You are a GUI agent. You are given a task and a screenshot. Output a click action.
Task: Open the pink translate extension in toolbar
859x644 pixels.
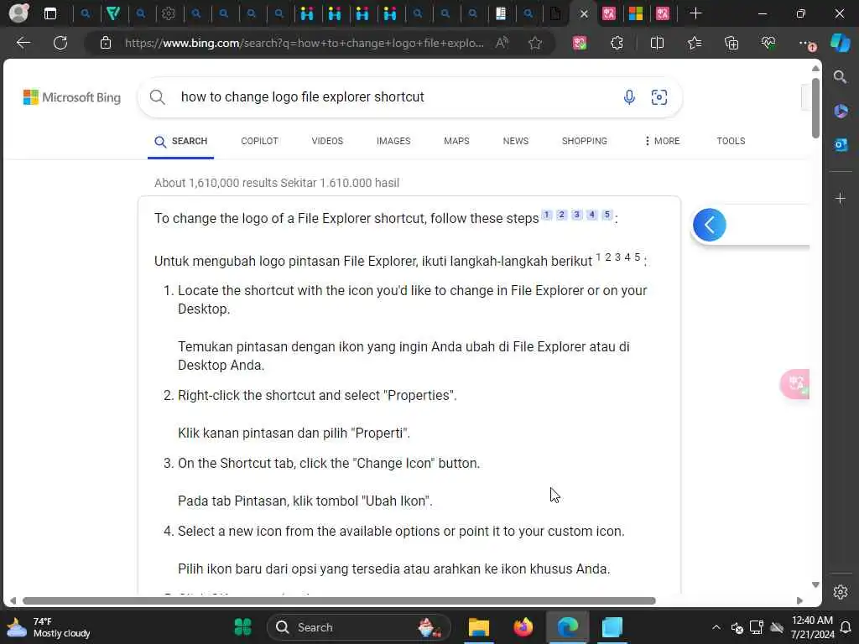point(580,43)
